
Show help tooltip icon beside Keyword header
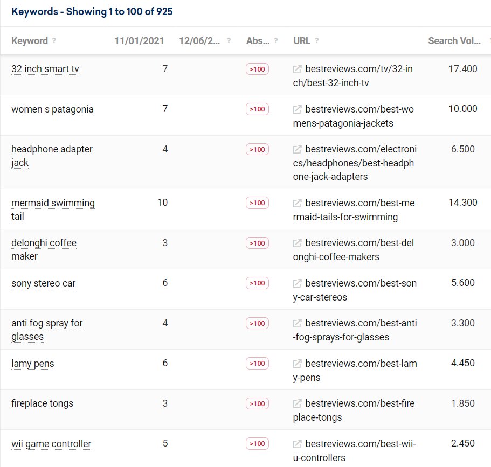[x=54, y=40]
